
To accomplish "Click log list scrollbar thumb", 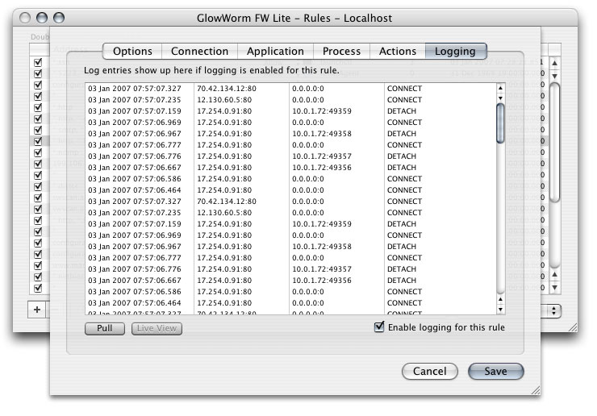I will click(x=500, y=123).
